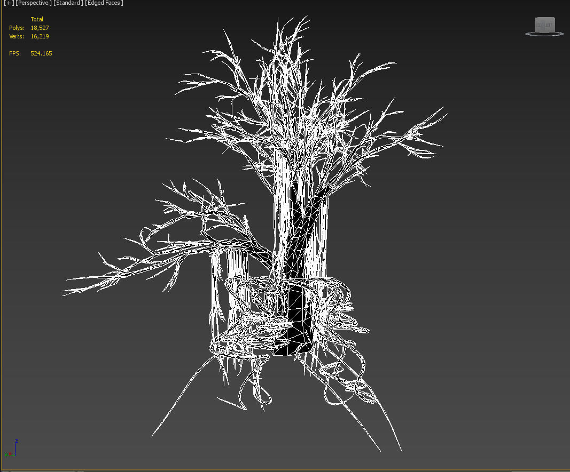
Task: Open the [+] viewport general menu
Action: [x=9, y=3]
